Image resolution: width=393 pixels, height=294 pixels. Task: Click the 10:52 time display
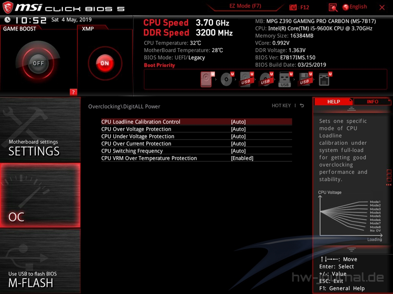point(31,20)
